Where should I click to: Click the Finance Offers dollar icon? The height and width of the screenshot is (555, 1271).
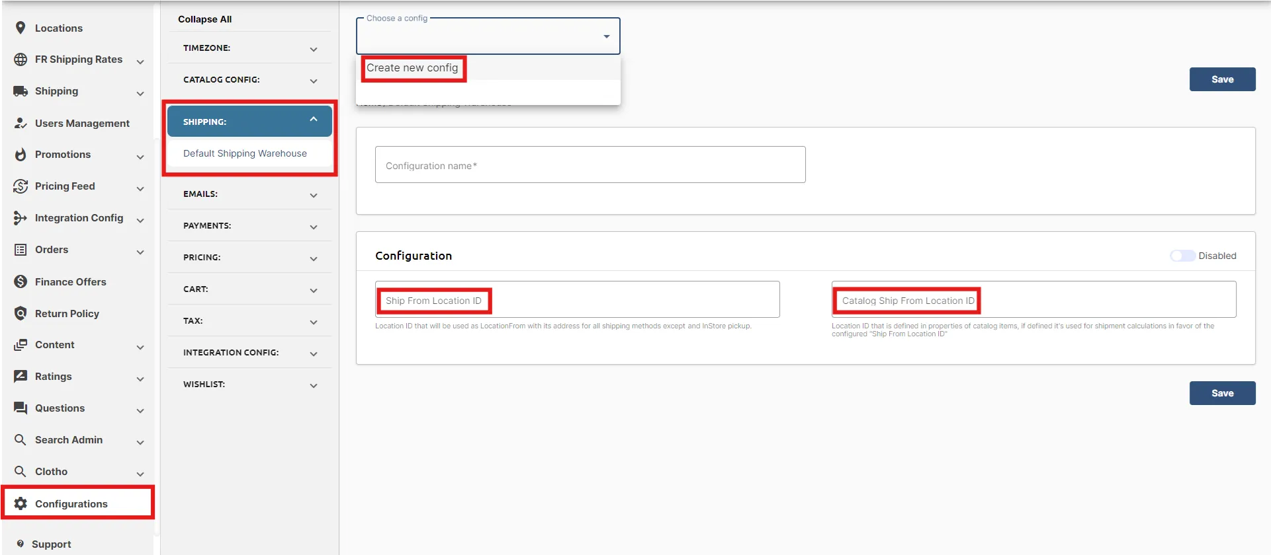click(21, 281)
